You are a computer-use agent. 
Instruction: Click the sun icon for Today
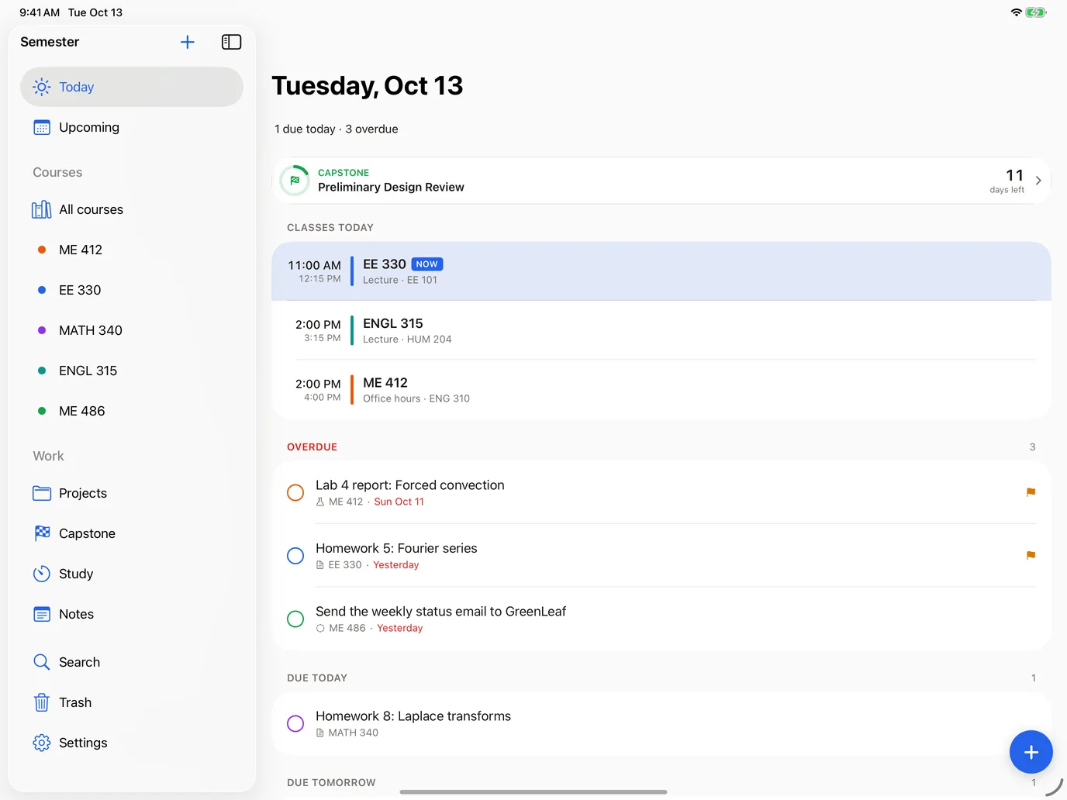coord(42,87)
